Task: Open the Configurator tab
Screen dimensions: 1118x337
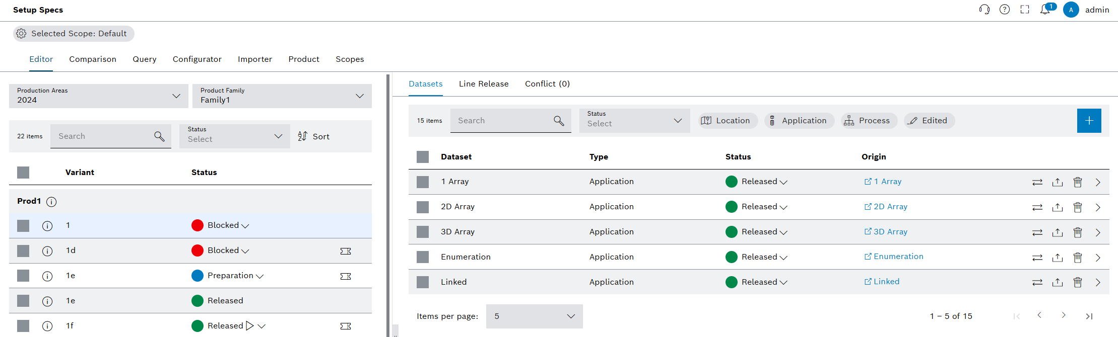Action: [197, 59]
